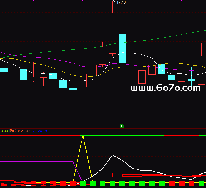Viewport: 206px width, 188px height.
Task: Click the green 跌 signal marker
Action: [x=122, y=126]
